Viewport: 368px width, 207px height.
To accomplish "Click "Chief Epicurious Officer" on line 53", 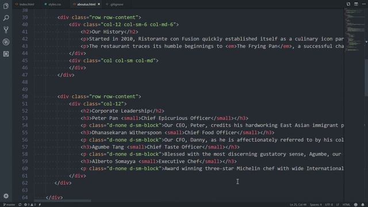I will click(176, 118).
